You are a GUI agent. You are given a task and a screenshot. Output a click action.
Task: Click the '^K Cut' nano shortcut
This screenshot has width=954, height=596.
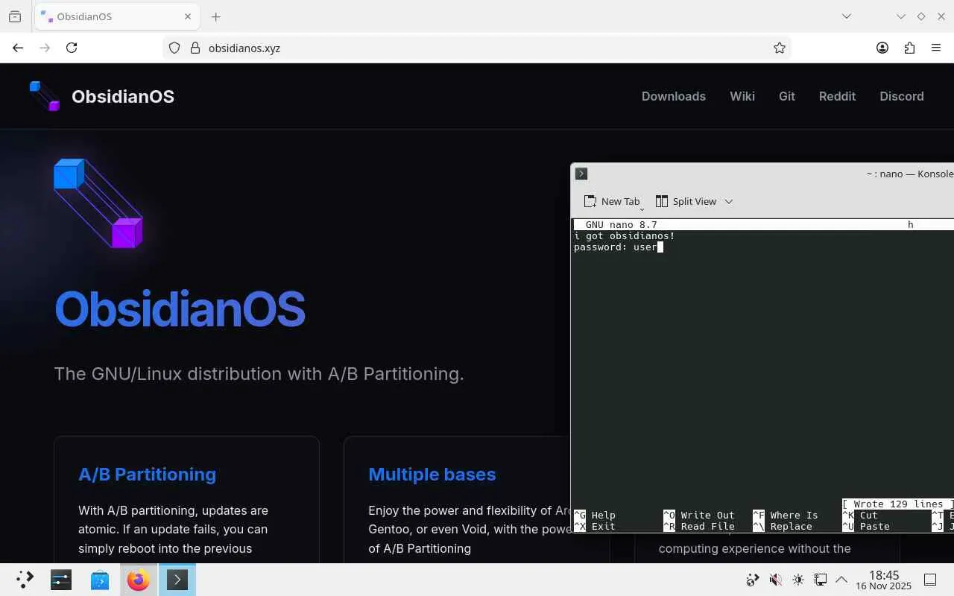pyautogui.click(x=860, y=516)
